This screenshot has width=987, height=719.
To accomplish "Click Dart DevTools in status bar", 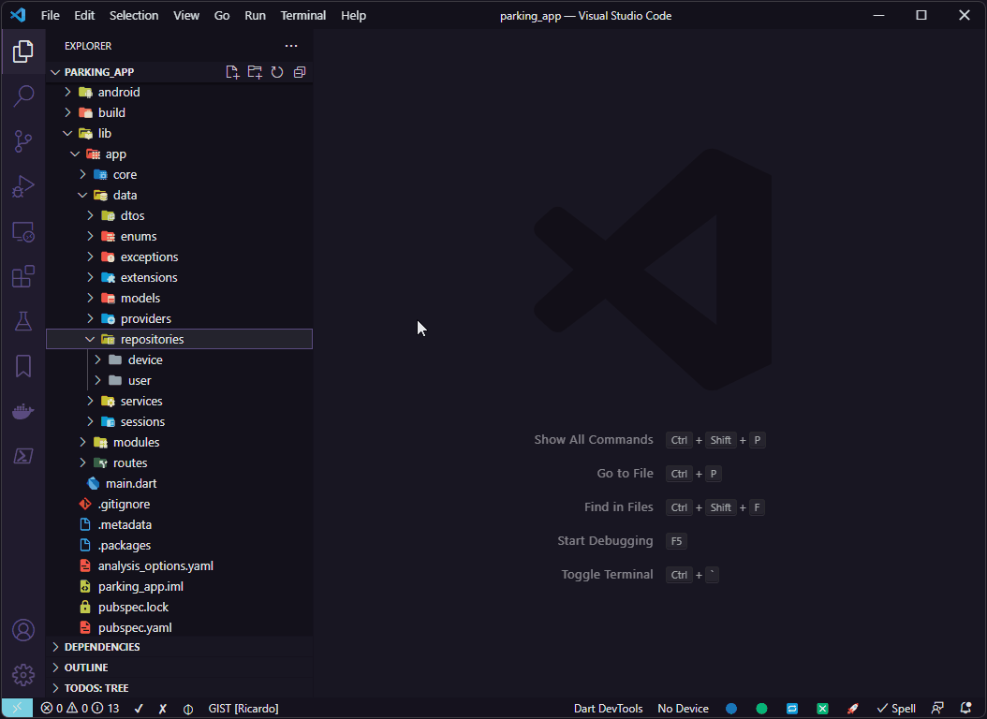I will click(608, 709).
